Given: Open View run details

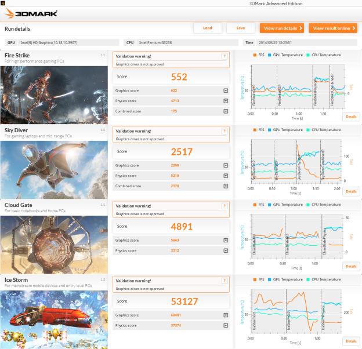Looking at the screenshot, I should [282, 28].
